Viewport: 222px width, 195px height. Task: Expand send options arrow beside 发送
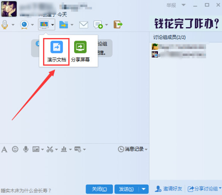tap(144, 189)
